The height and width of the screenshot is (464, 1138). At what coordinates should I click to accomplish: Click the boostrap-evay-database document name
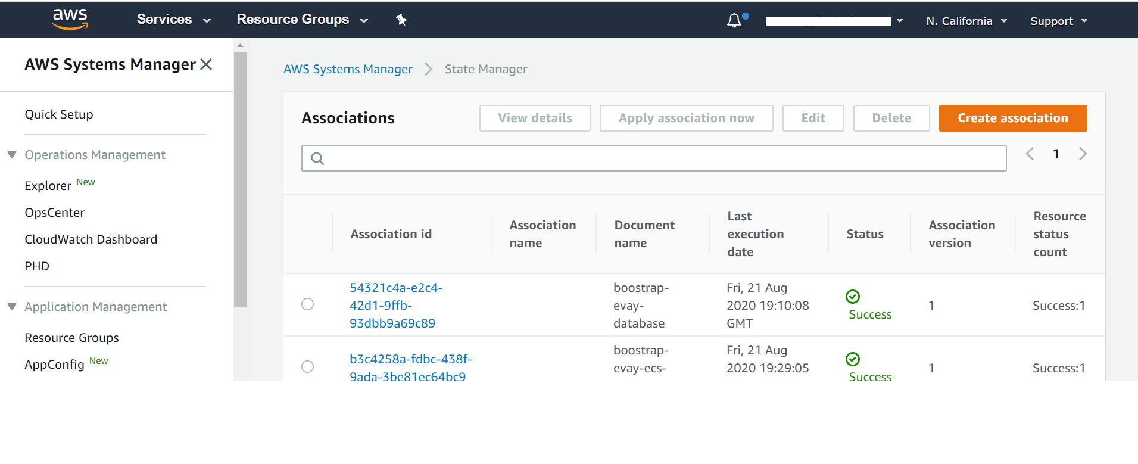(x=641, y=306)
